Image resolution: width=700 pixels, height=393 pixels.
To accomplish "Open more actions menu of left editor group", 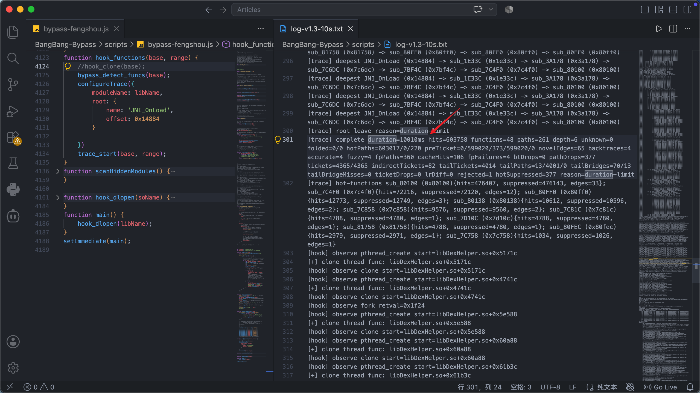I will (261, 29).
